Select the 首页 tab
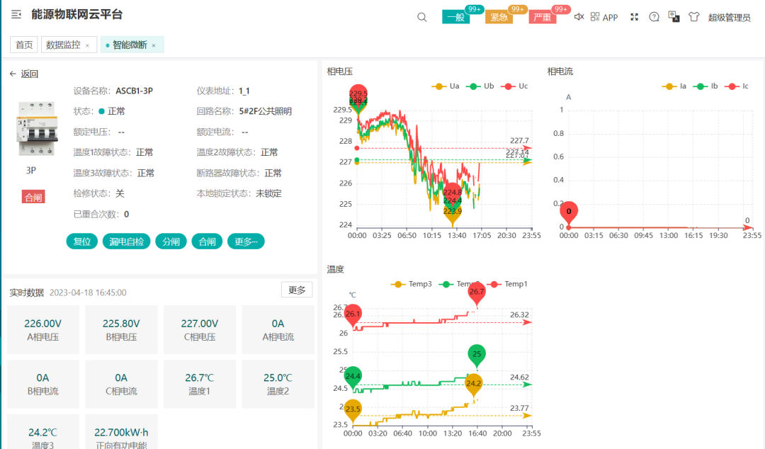This screenshot has height=449, width=765. [23, 44]
